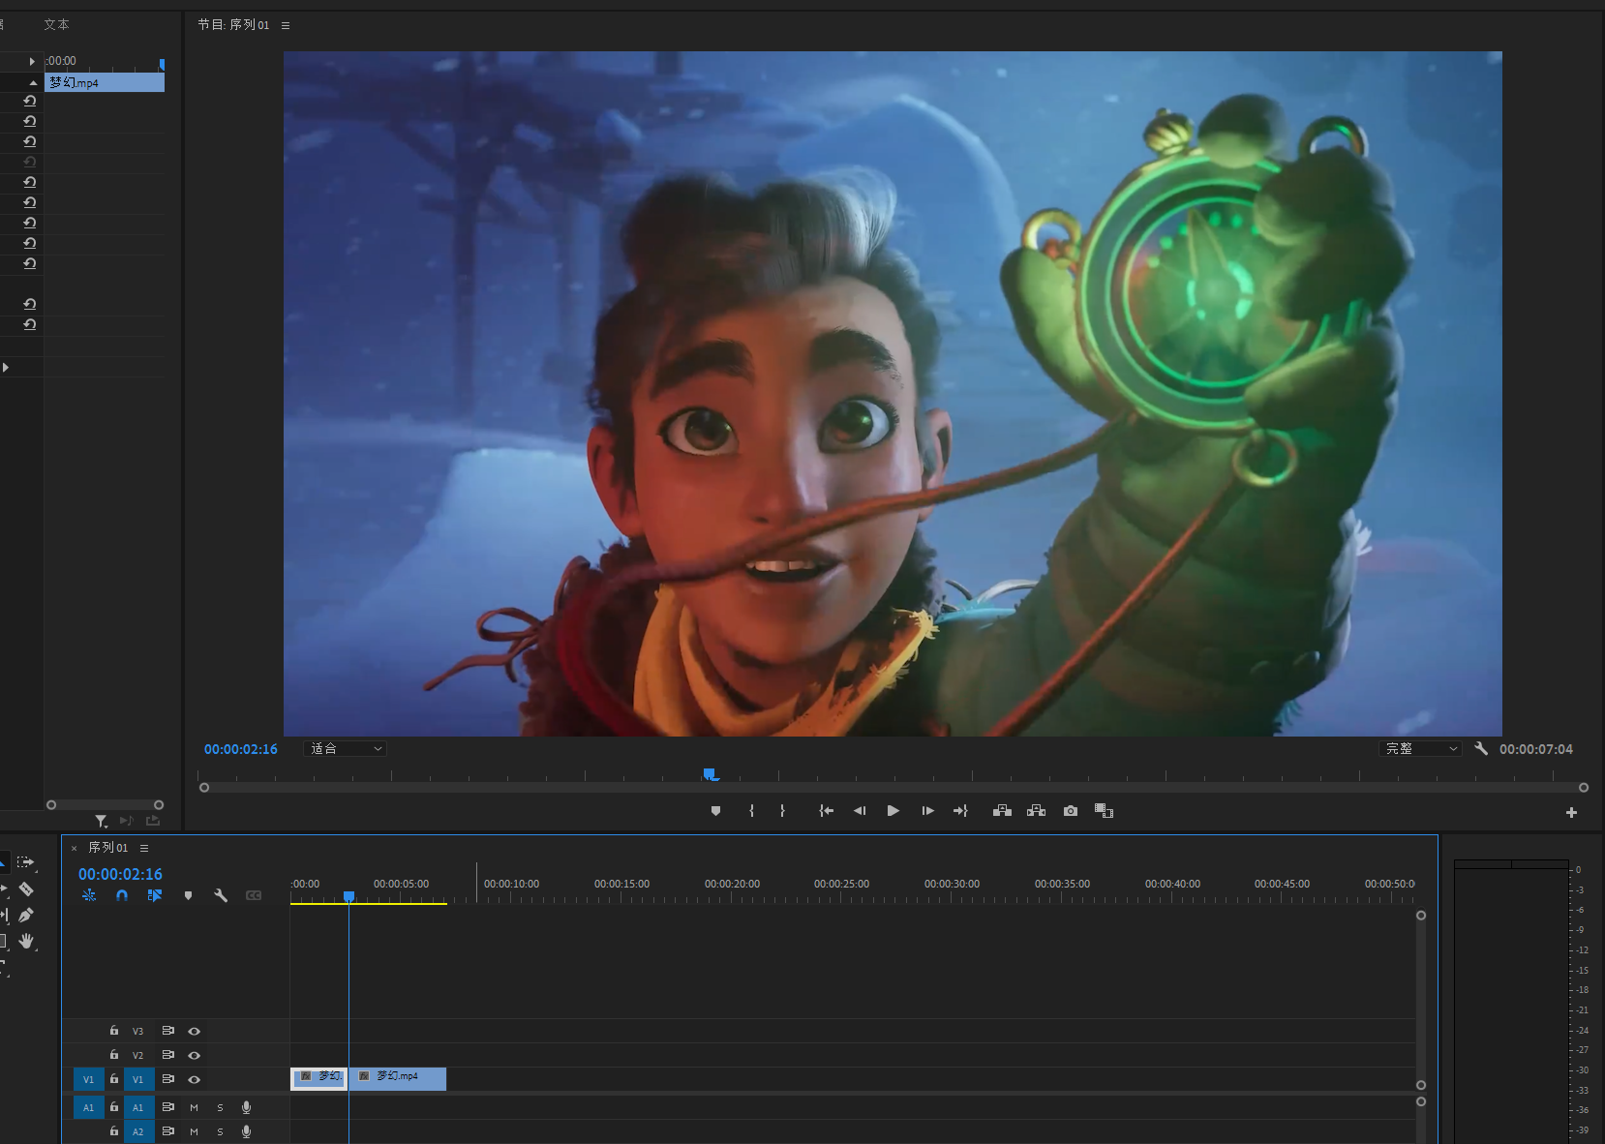Open the Button Editor plus icon
The image size is (1605, 1144).
click(x=1571, y=813)
